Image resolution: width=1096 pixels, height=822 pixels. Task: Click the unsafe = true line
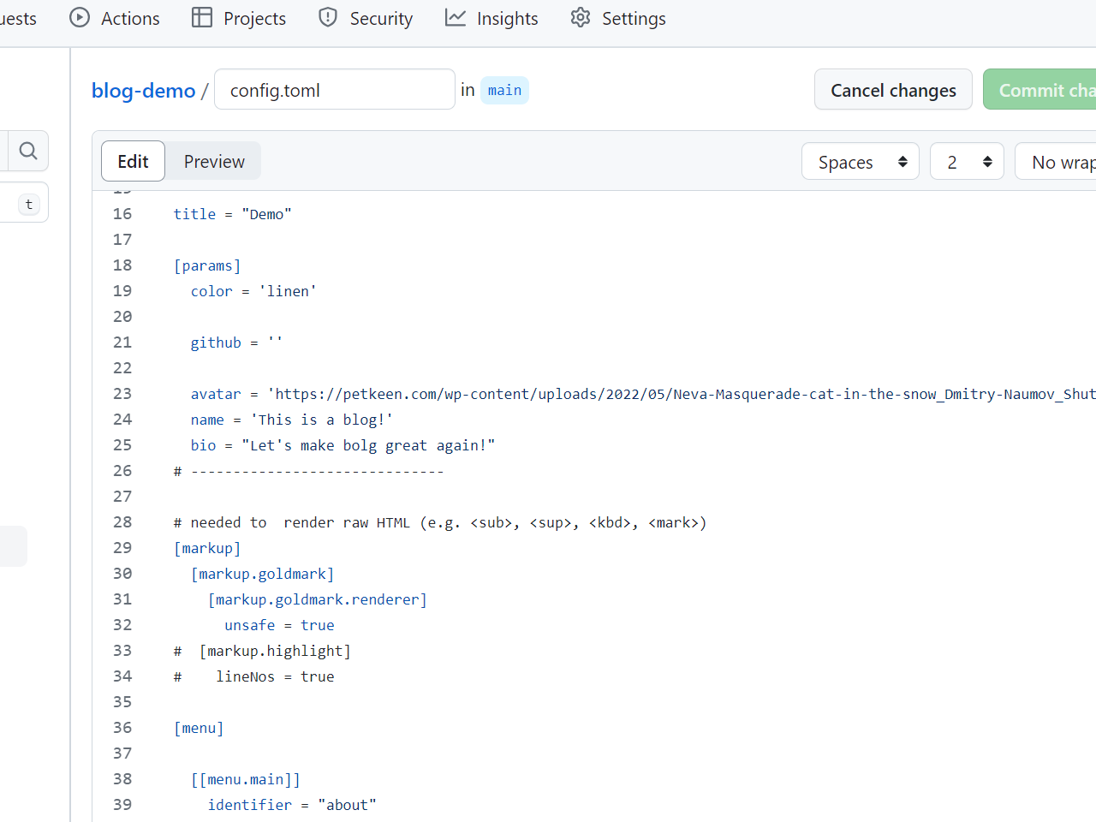click(279, 625)
